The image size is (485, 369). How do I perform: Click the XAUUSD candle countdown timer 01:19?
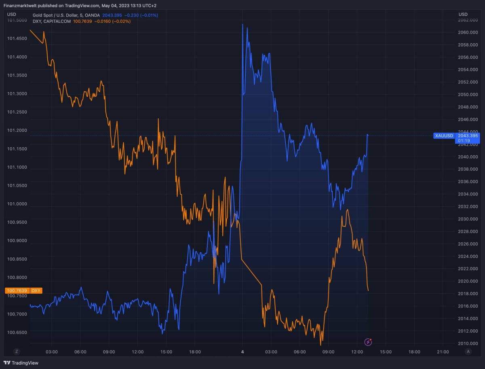(464, 140)
